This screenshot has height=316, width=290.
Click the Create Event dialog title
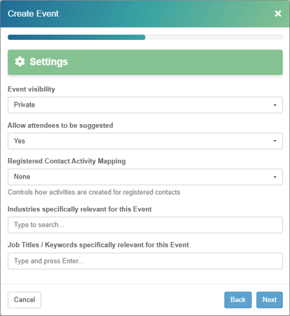click(33, 14)
